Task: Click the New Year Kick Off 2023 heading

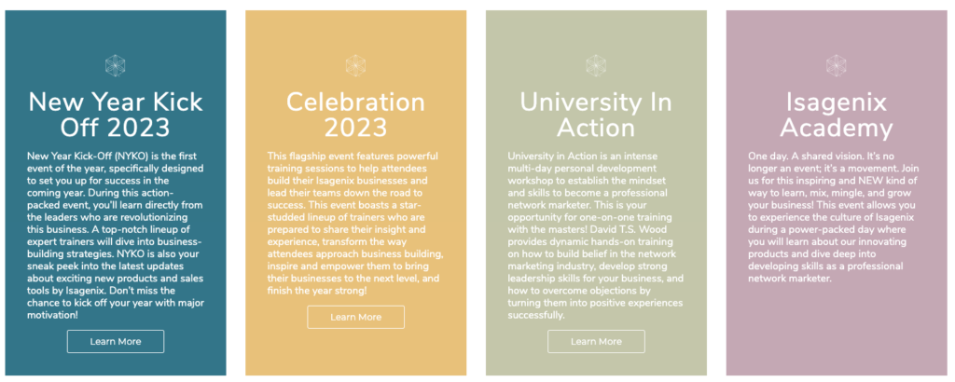Action: (x=115, y=115)
